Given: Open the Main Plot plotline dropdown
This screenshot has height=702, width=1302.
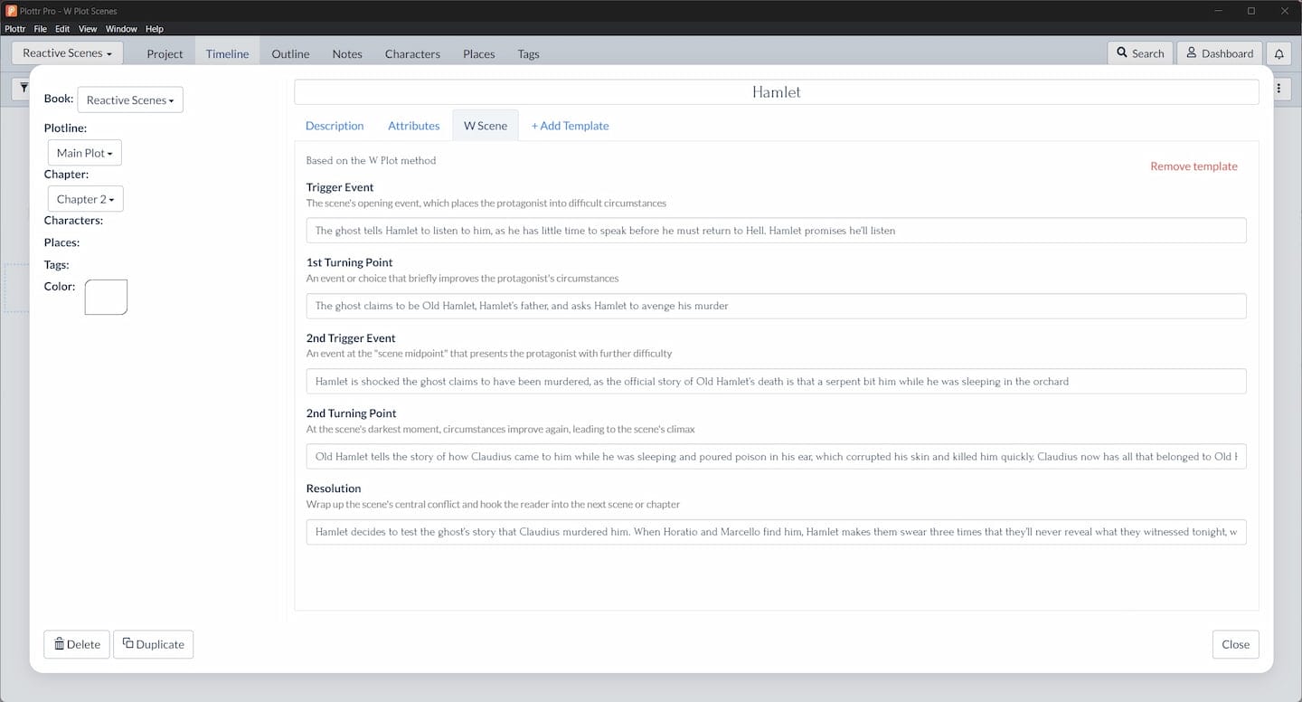Looking at the screenshot, I should 84,153.
